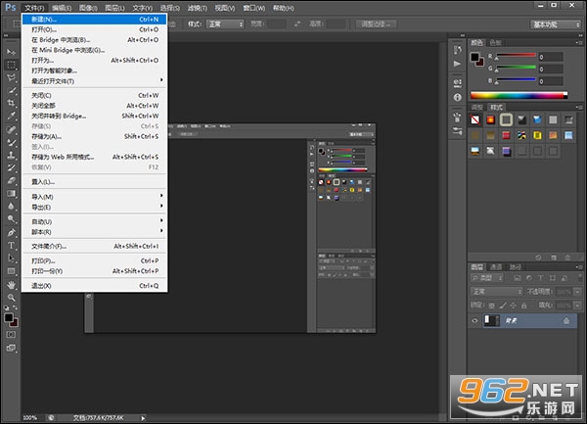Select the Crop tool
Viewport: 587px width, 424px height.
coord(11,103)
